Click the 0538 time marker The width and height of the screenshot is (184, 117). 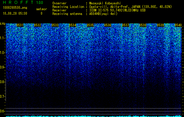coord(143,25)
